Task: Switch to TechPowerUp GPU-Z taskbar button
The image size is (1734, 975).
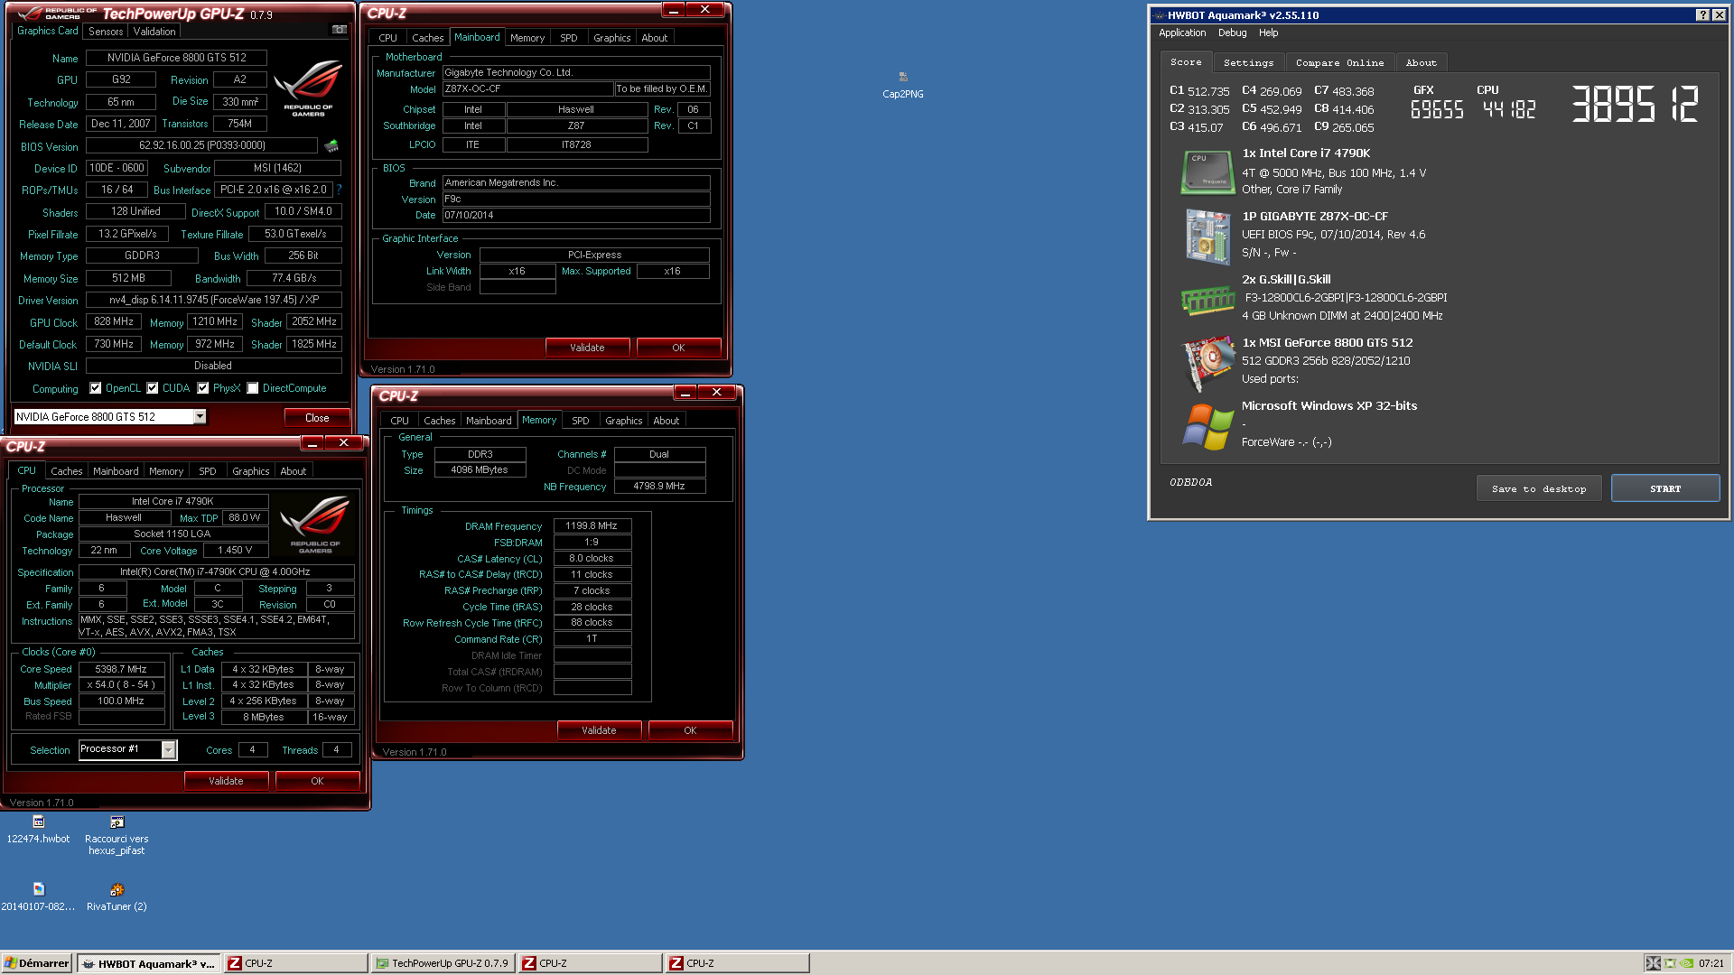Action: coord(443,963)
